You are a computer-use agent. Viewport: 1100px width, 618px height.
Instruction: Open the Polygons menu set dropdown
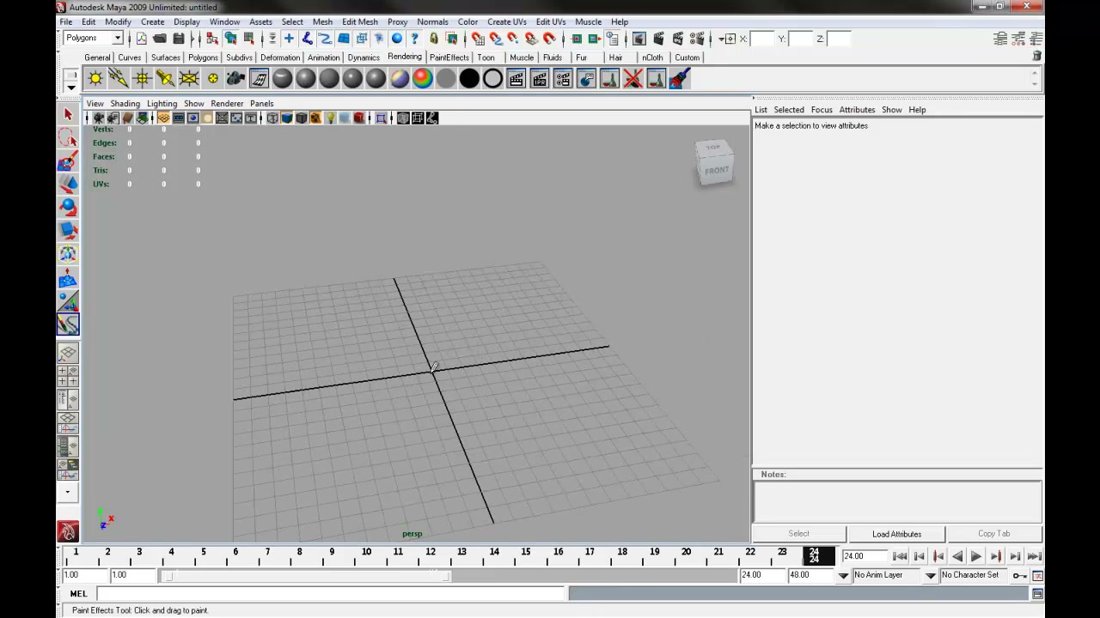point(117,38)
